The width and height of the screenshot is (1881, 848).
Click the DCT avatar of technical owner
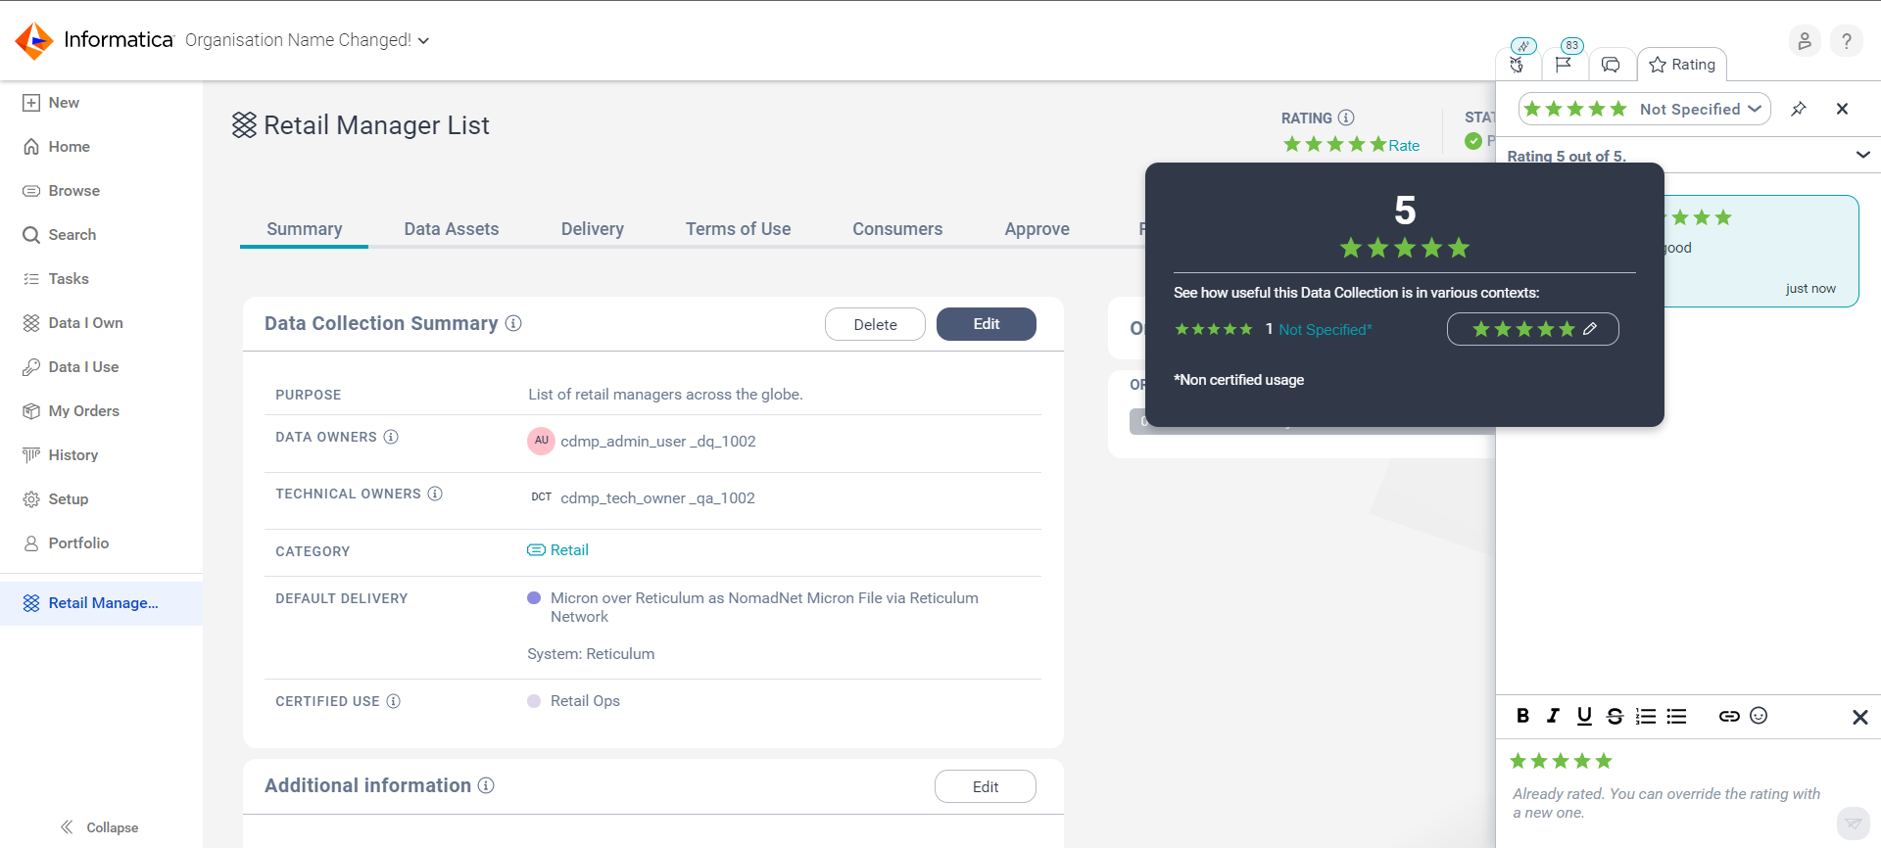coord(542,497)
